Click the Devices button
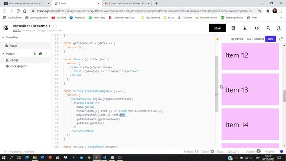Image resolution: width=286 pixels, height=161 pixels. 252,151
